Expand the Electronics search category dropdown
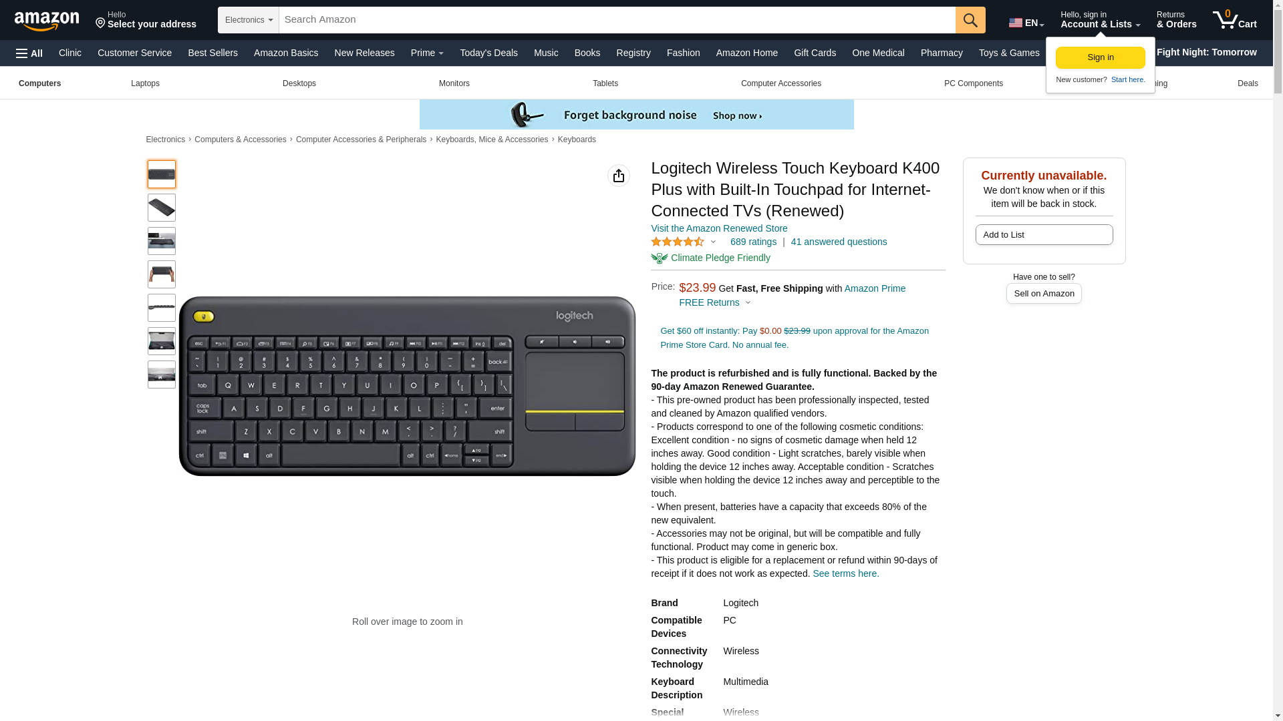Viewport: 1283px width, 721px height. (x=249, y=20)
